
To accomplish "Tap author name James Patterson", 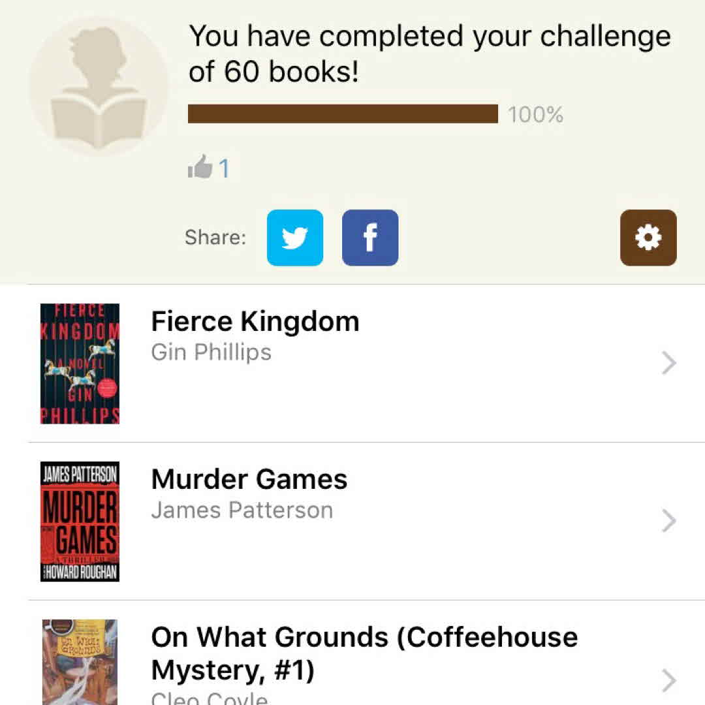I will point(242,510).
